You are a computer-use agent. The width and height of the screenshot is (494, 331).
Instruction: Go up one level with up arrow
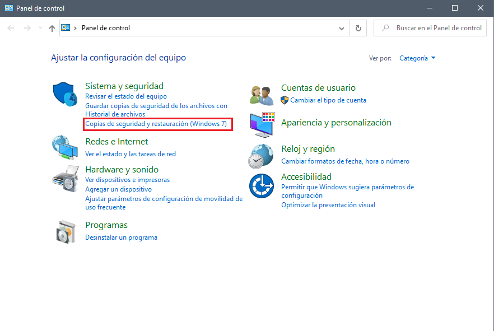tap(52, 28)
